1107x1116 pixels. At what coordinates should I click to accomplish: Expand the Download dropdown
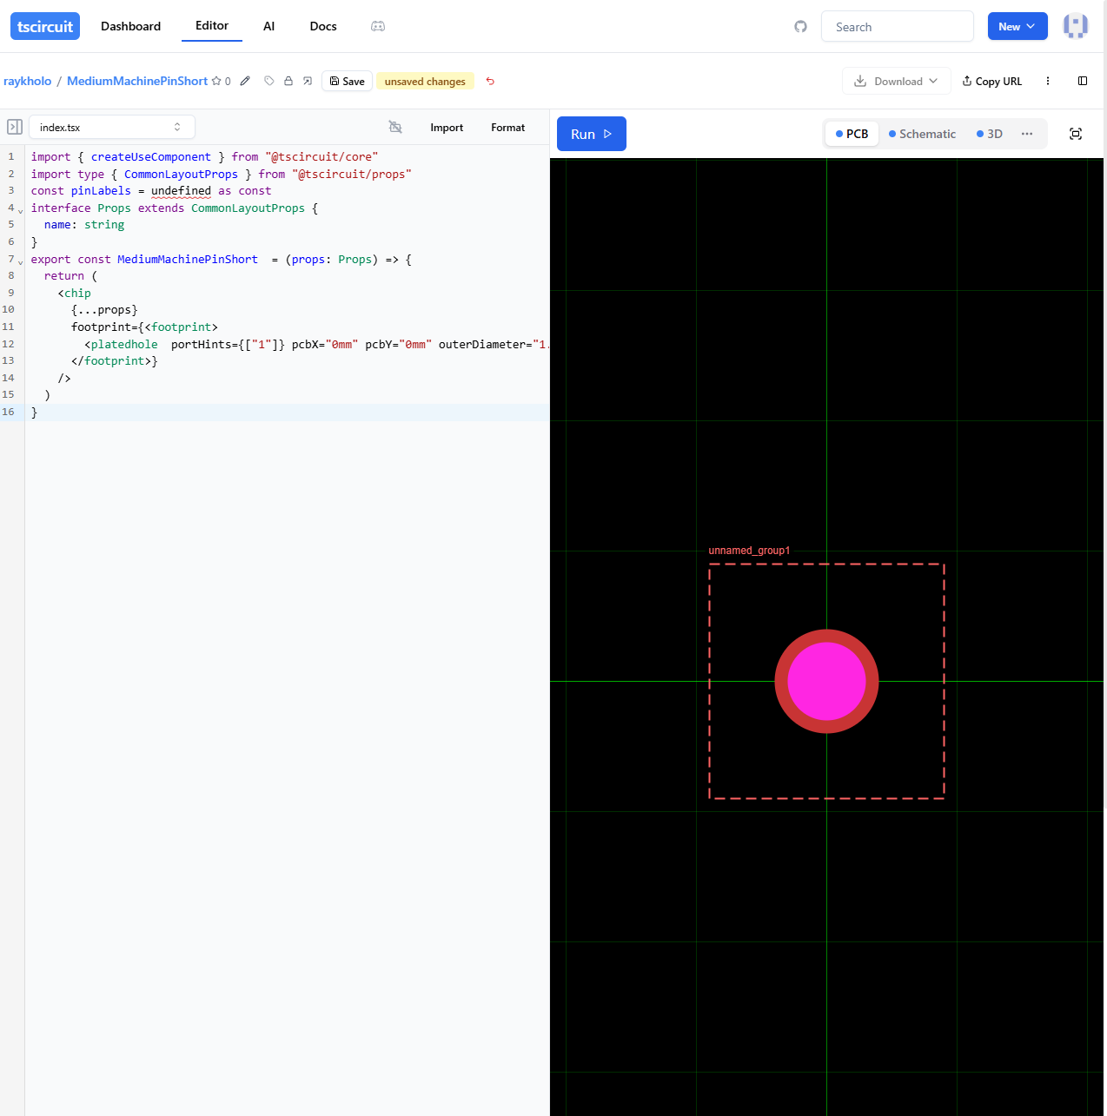896,81
